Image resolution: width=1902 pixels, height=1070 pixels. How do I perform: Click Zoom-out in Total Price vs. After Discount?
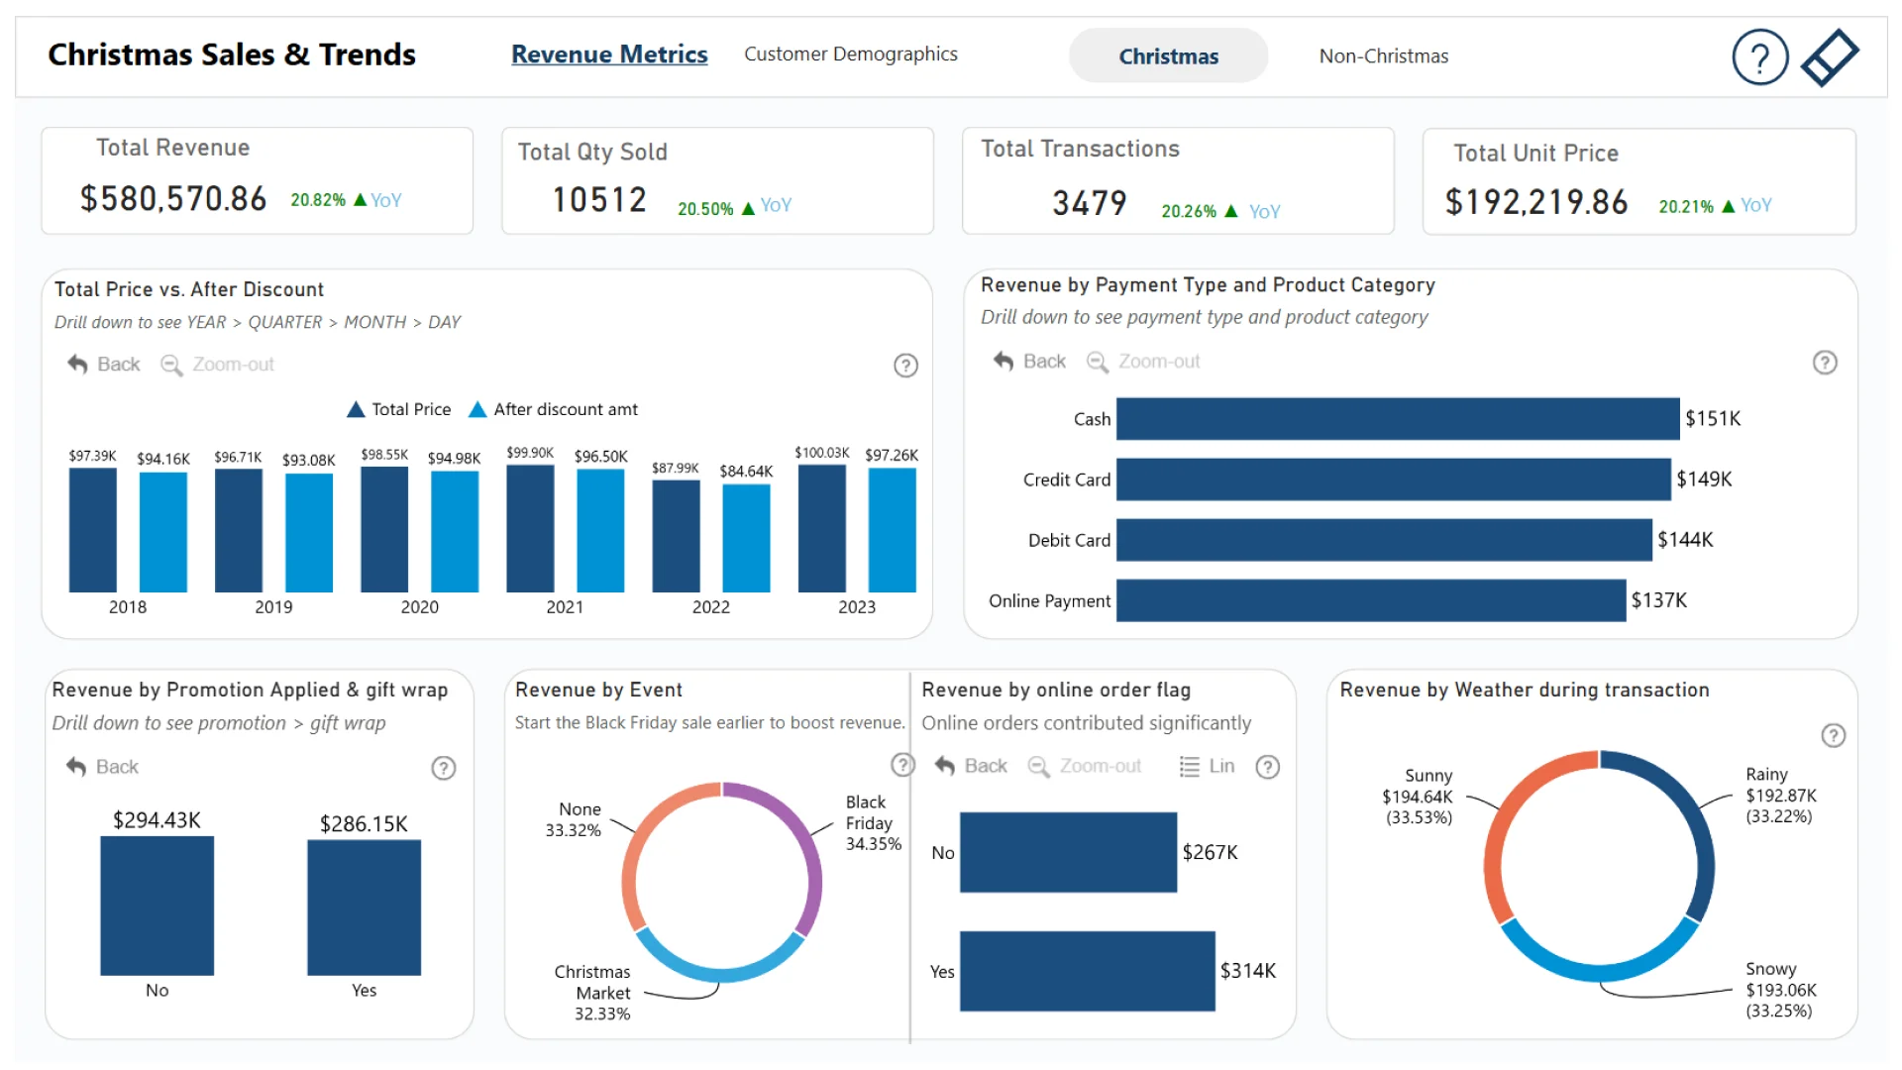pos(218,365)
